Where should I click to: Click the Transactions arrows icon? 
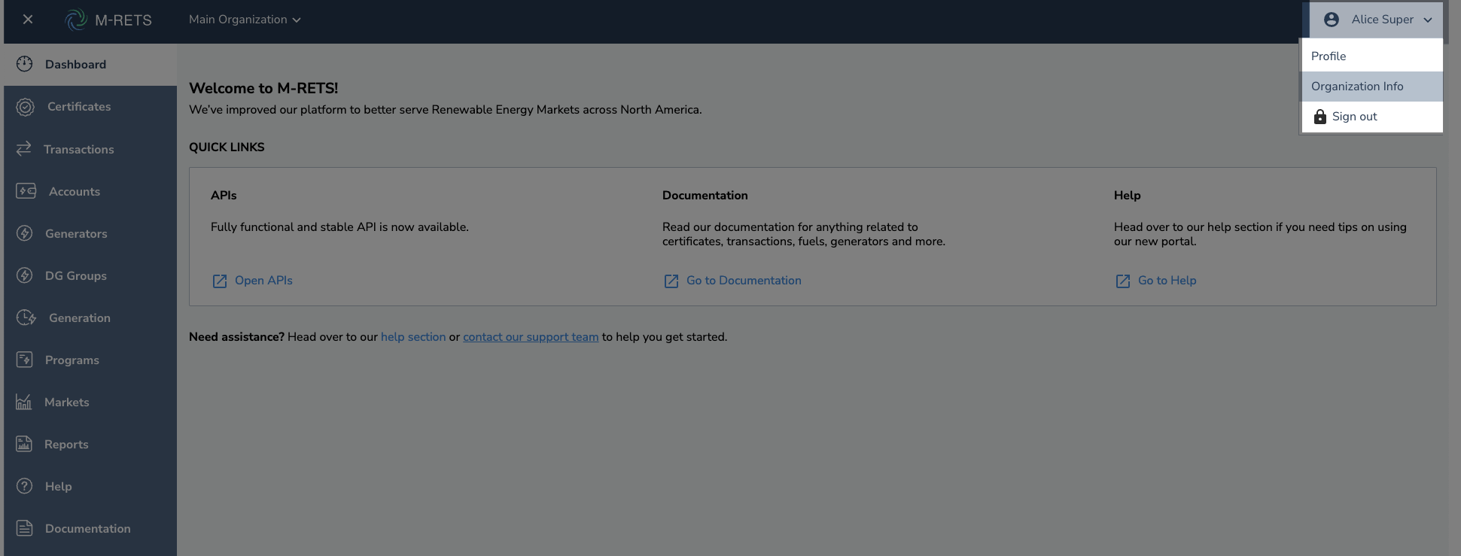coord(24,148)
